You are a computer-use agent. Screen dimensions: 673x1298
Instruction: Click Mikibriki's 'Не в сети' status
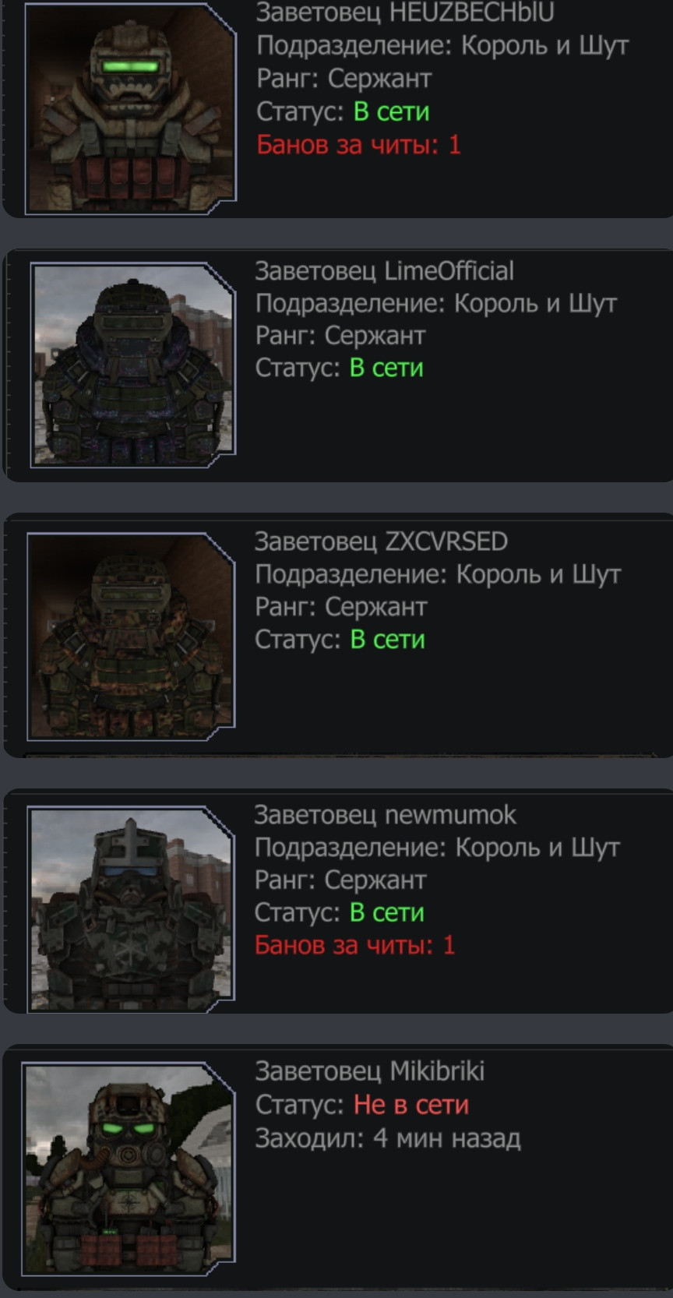pos(411,1104)
